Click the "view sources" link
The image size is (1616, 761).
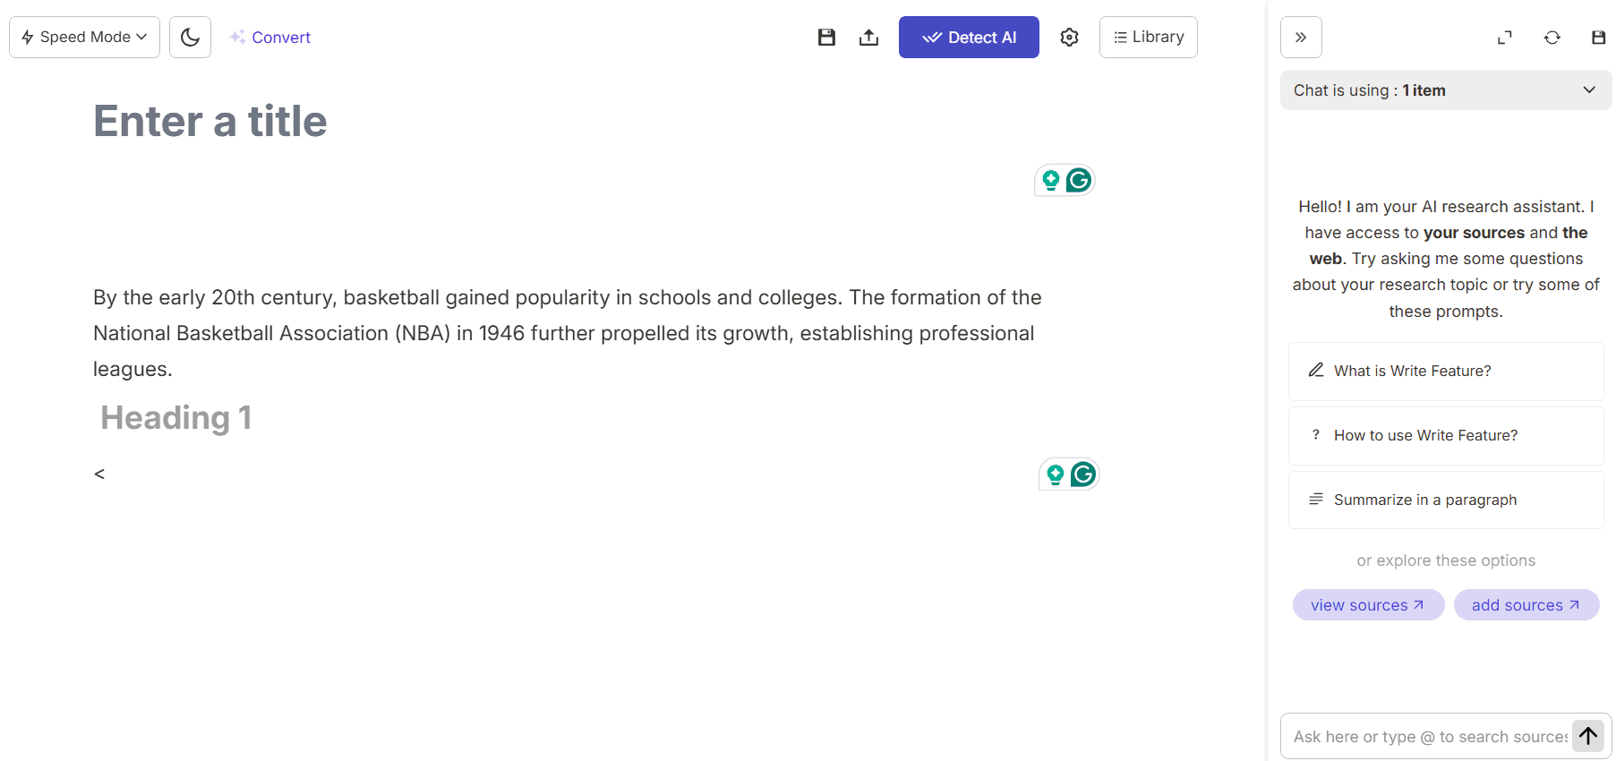click(1367, 605)
